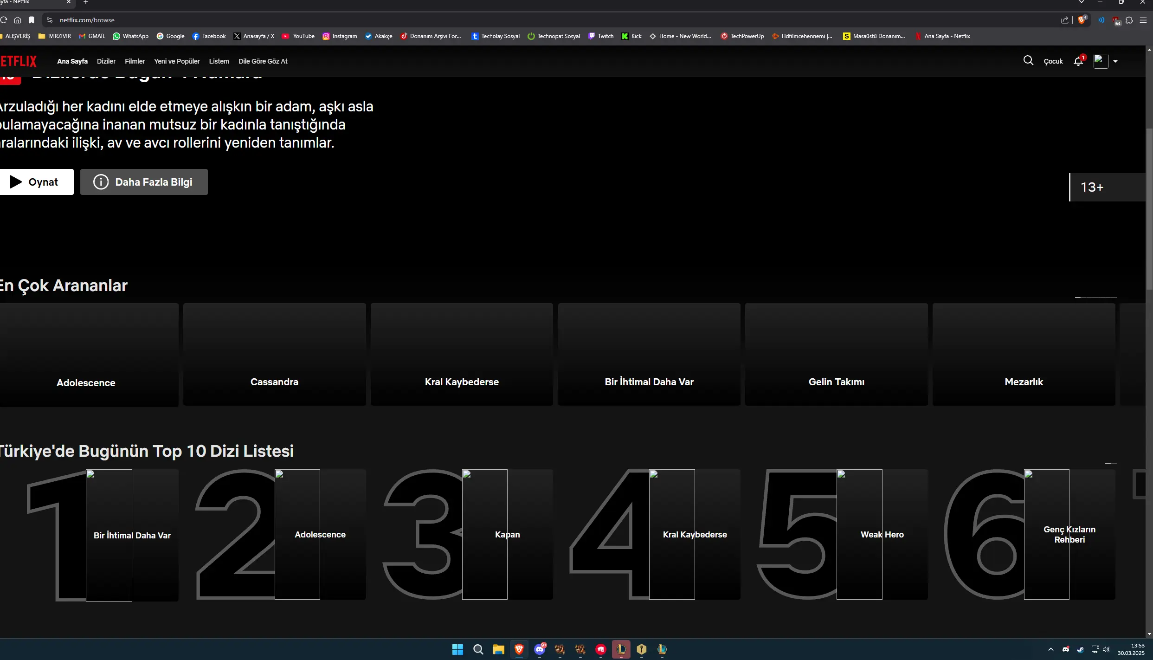
Task: Open the Akakçe bookmark
Action: 379,36
